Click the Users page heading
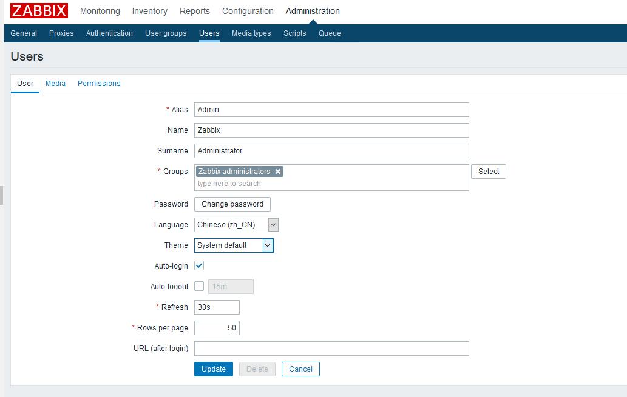The image size is (627, 397). click(x=27, y=56)
